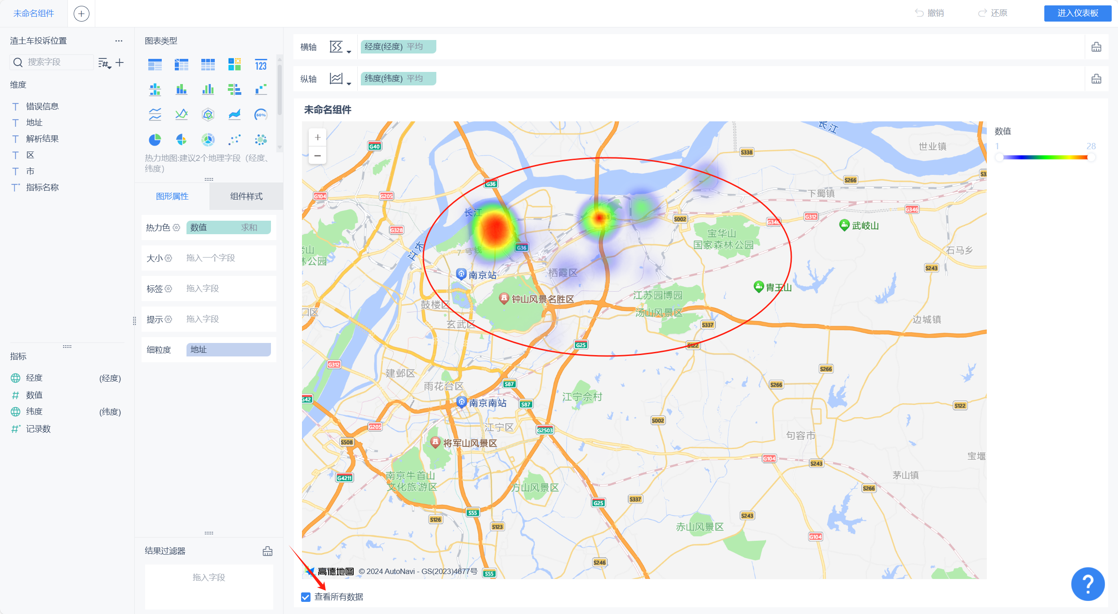Open the dataset more options ellipsis menu
Screen dimensions: 1118x614
tap(119, 41)
